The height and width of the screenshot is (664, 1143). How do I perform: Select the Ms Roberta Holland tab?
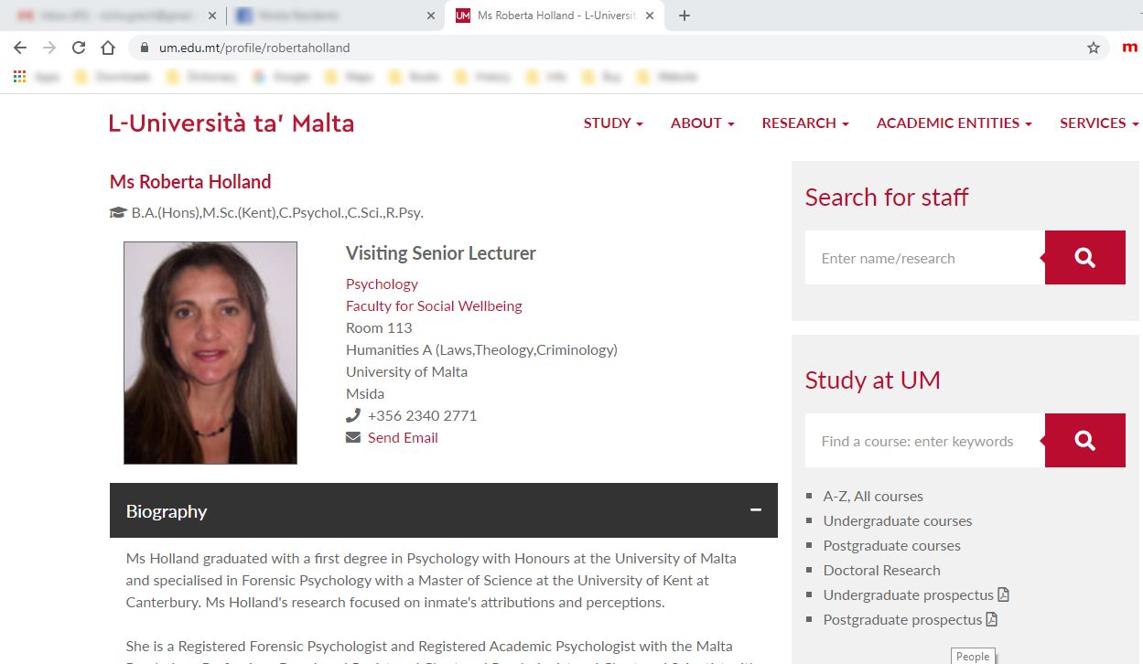555,16
